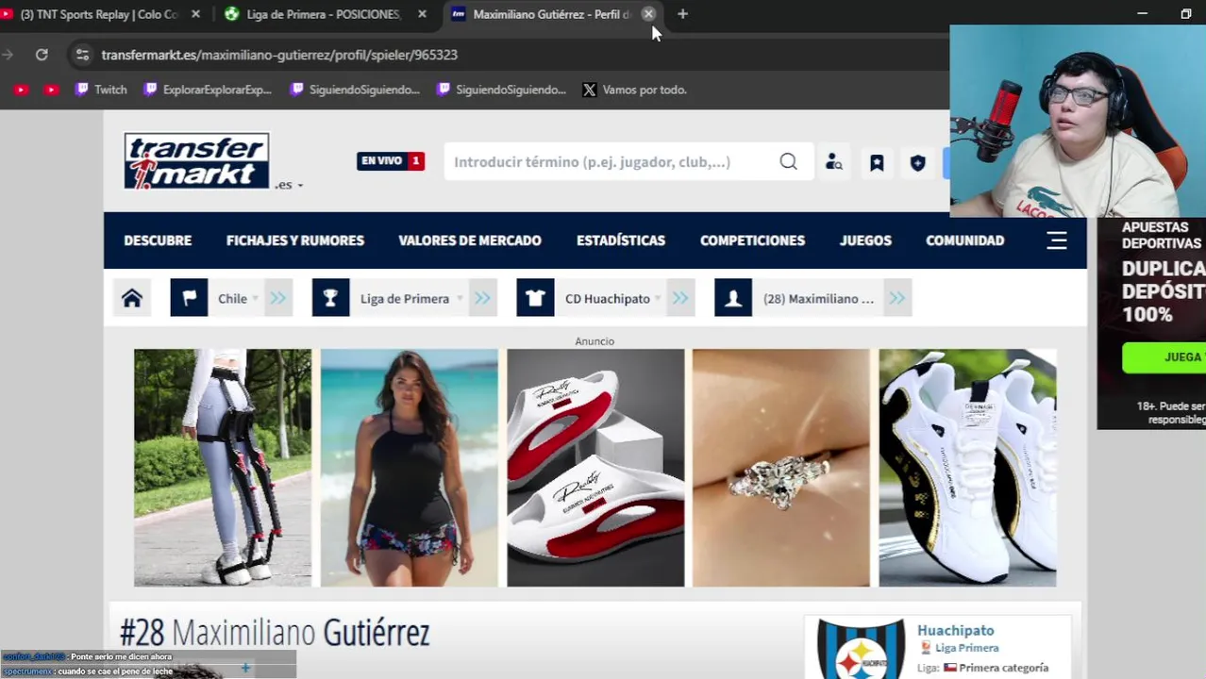
Task: Open the red-white clogs ad thumbnail
Action: click(x=595, y=468)
